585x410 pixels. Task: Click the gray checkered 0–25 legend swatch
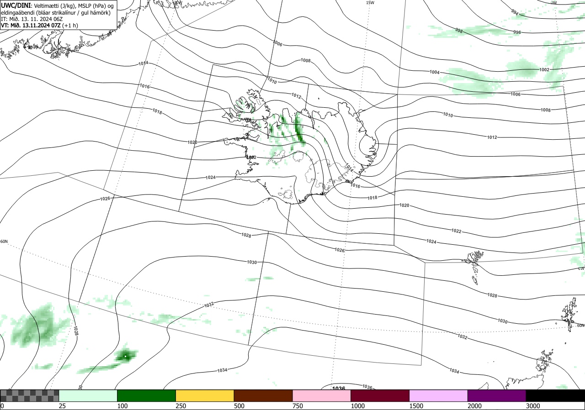coord(30,395)
